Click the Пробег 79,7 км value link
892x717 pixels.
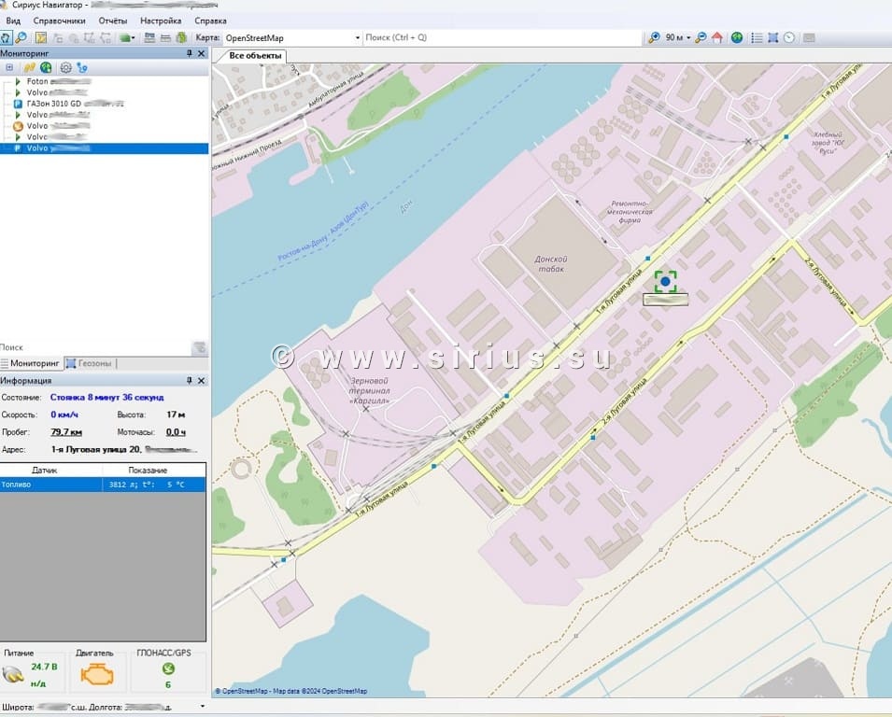coord(65,432)
